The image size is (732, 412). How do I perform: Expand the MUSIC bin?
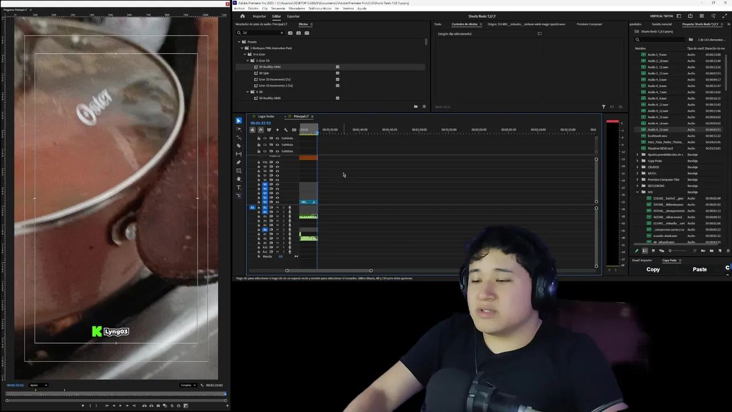click(x=638, y=173)
